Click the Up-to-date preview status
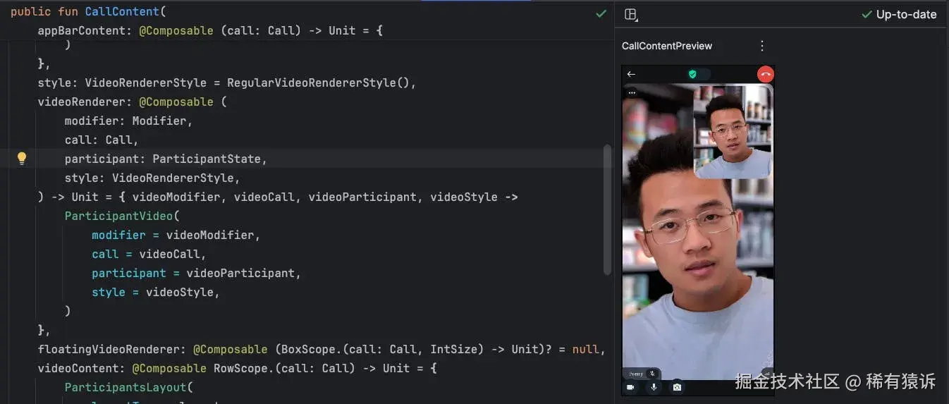This screenshot has height=404, width=949. tap(899, 14)
